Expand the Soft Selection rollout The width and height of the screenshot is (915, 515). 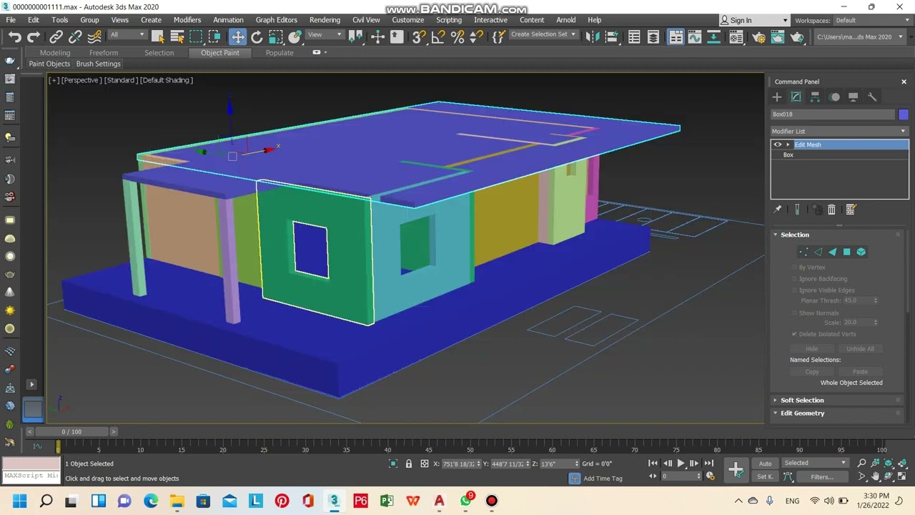[x=802, y=401]
